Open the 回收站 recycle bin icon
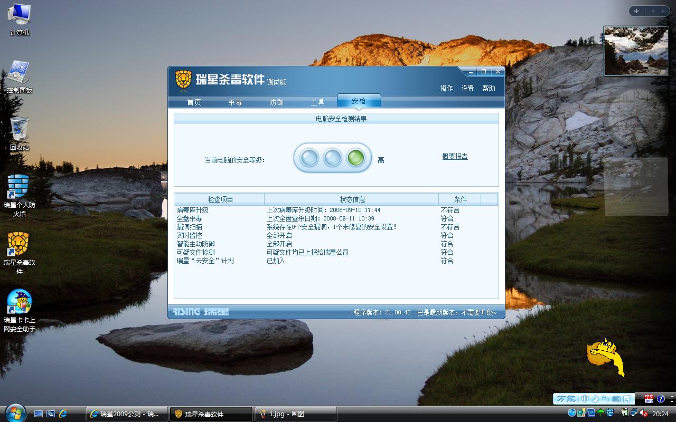 [x=20, y=135]
